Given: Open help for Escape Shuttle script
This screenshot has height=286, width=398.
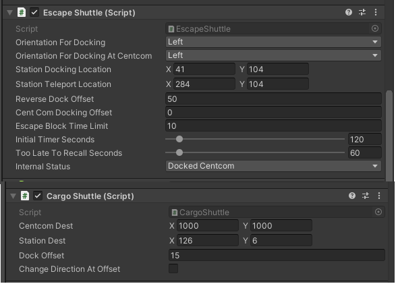Looking at the screenshot, I should click(x=349, y=12).
